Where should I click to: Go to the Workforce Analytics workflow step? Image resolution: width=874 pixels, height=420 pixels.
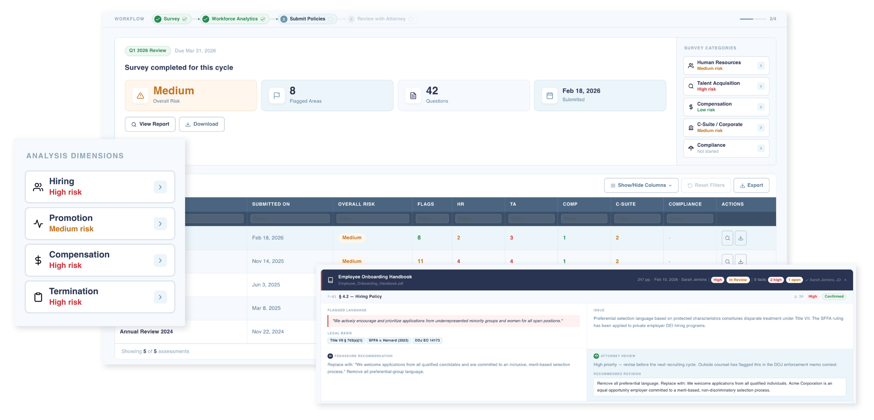(235, 19)
